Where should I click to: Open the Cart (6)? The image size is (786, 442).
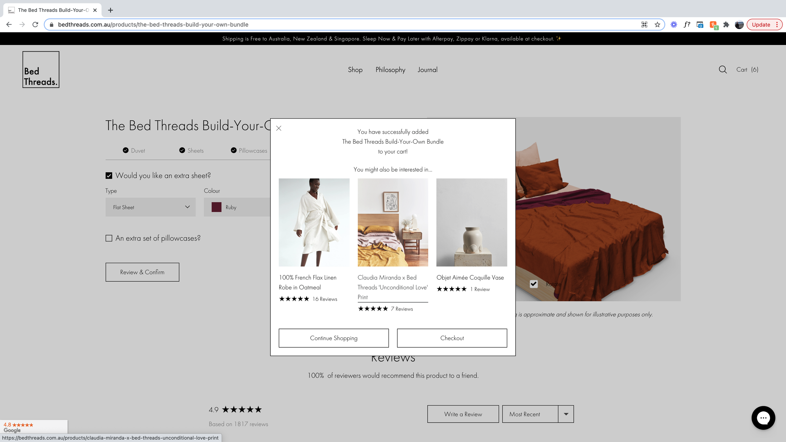click(x=747, y=69)
